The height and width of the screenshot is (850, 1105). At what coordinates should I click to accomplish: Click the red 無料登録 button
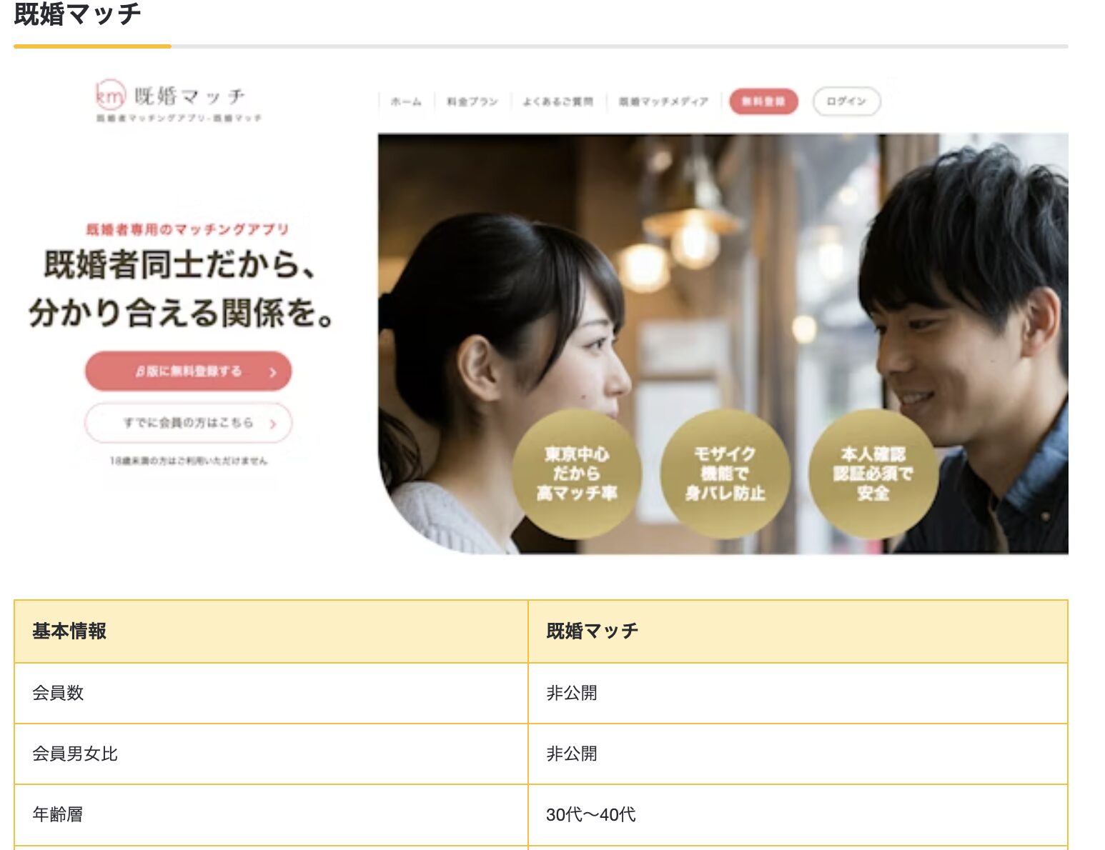(x=763, y=101)
